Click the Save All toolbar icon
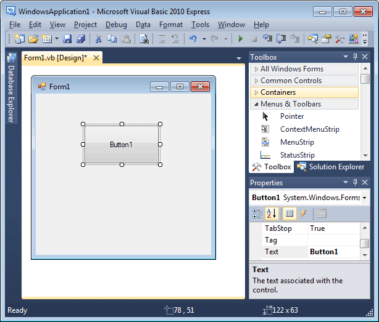 (x=81, y=39)
